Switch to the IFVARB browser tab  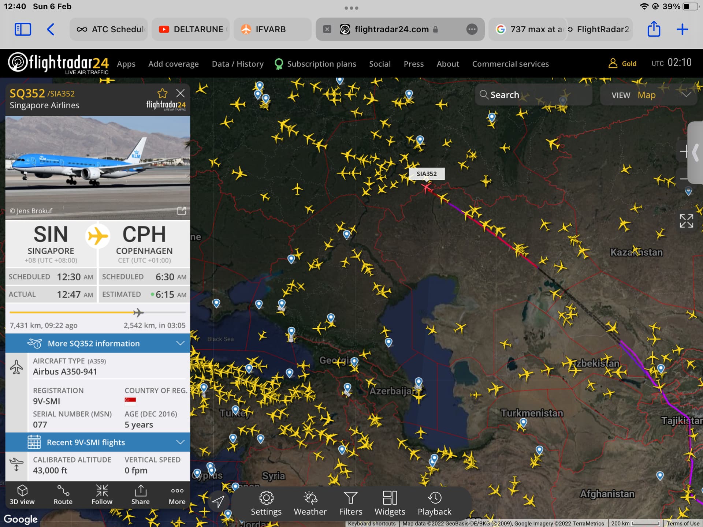(270, 29)
